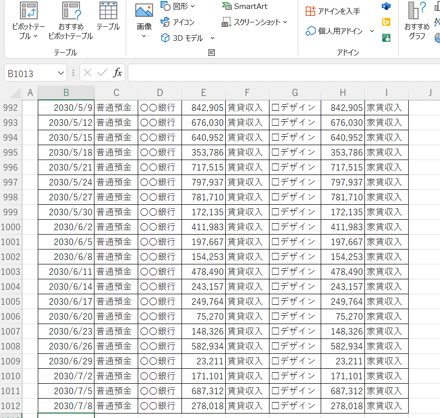The width and height of the screenshot is (440, 418).
Task: Click the 画像 picture icon
Action: [x=144, y=12]
